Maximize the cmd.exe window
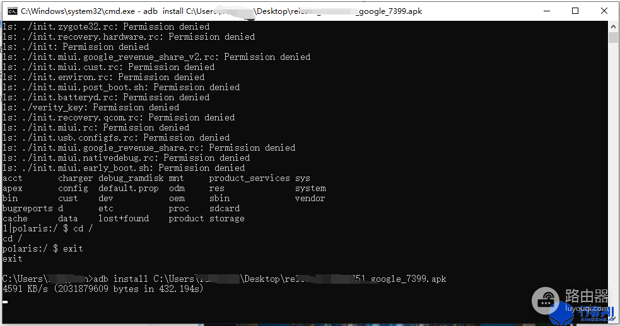The height and width of the screenshot is (326, 620). (575, 11)
